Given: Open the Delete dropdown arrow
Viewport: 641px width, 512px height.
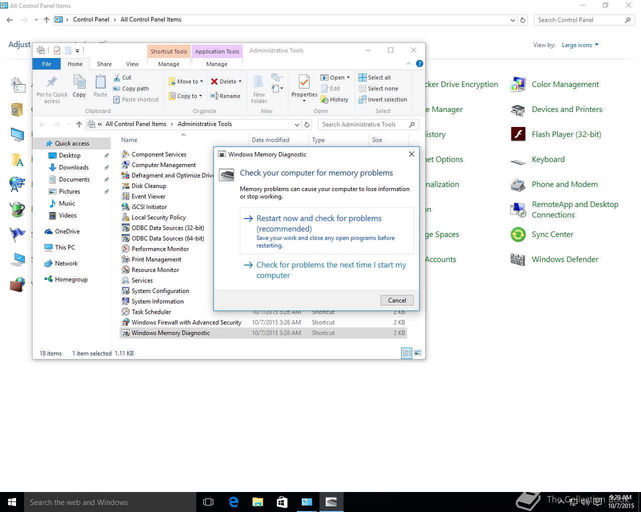Looking at the screenshot, I should point(240,81).
